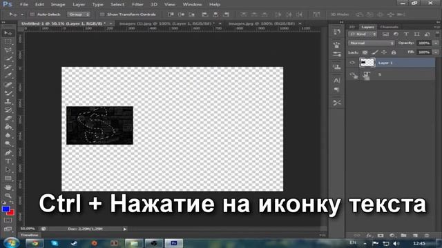Click the Opacity 100% value field
The width and height of the screenshot is (442, 248).
point(424,43)
